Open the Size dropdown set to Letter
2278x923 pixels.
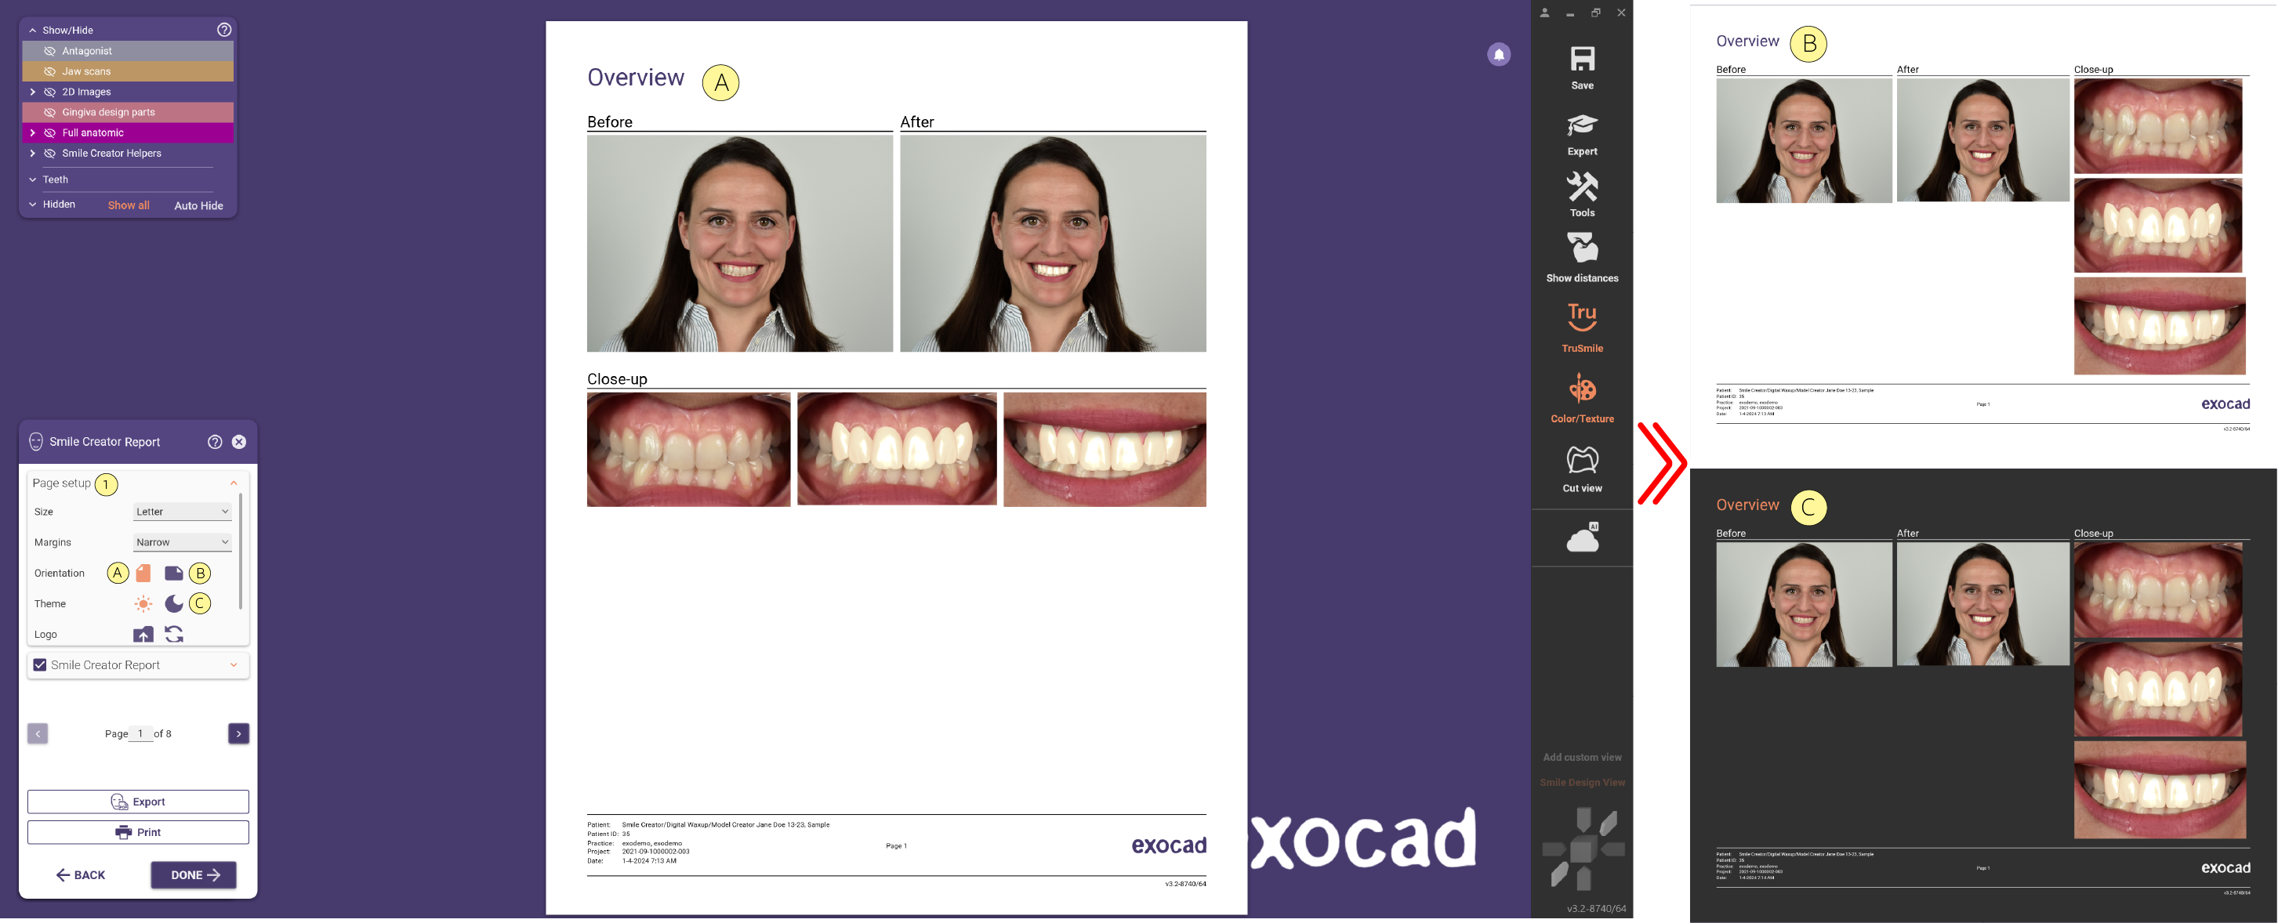click(x=182, y=512)
